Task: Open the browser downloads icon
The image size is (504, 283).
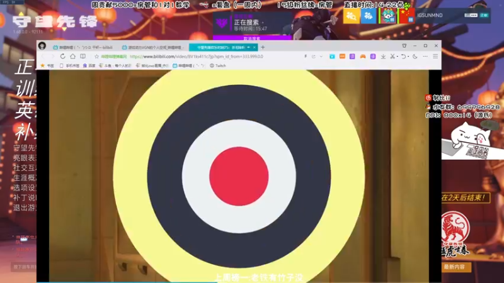Action: click(x=383, y=57)
